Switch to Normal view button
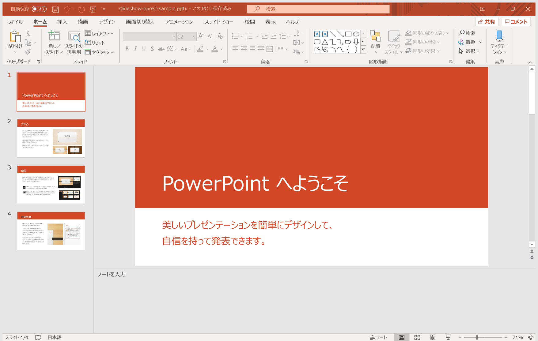Viewport: 538px width, 341px height. pos(402,337)
